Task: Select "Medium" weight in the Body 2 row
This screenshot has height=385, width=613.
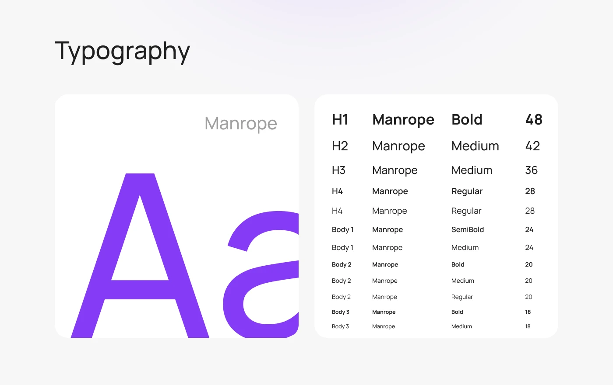Action: (x=462, y=281)
